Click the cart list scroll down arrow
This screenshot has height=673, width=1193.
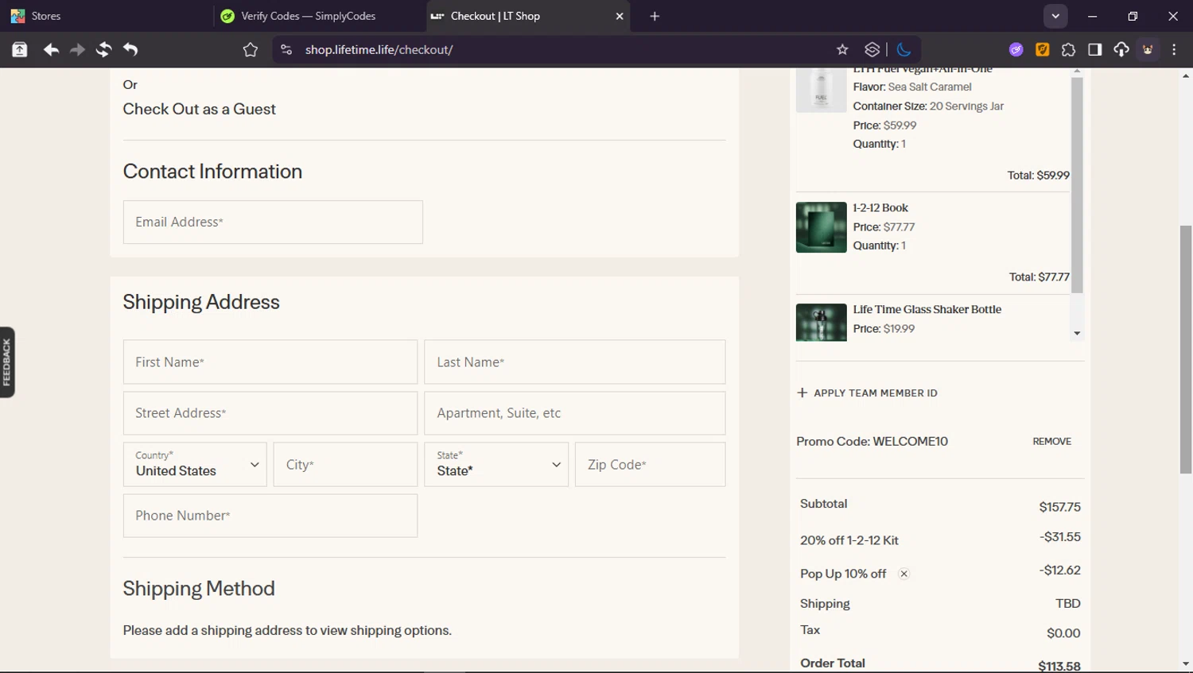(1077, 333)
